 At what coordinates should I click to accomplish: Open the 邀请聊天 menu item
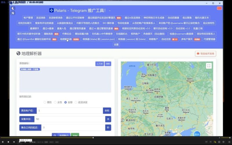[35, 28]
